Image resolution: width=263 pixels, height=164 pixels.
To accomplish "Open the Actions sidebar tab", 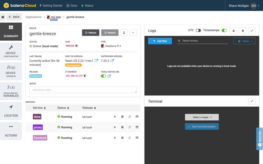I will [x=11, y=131].
